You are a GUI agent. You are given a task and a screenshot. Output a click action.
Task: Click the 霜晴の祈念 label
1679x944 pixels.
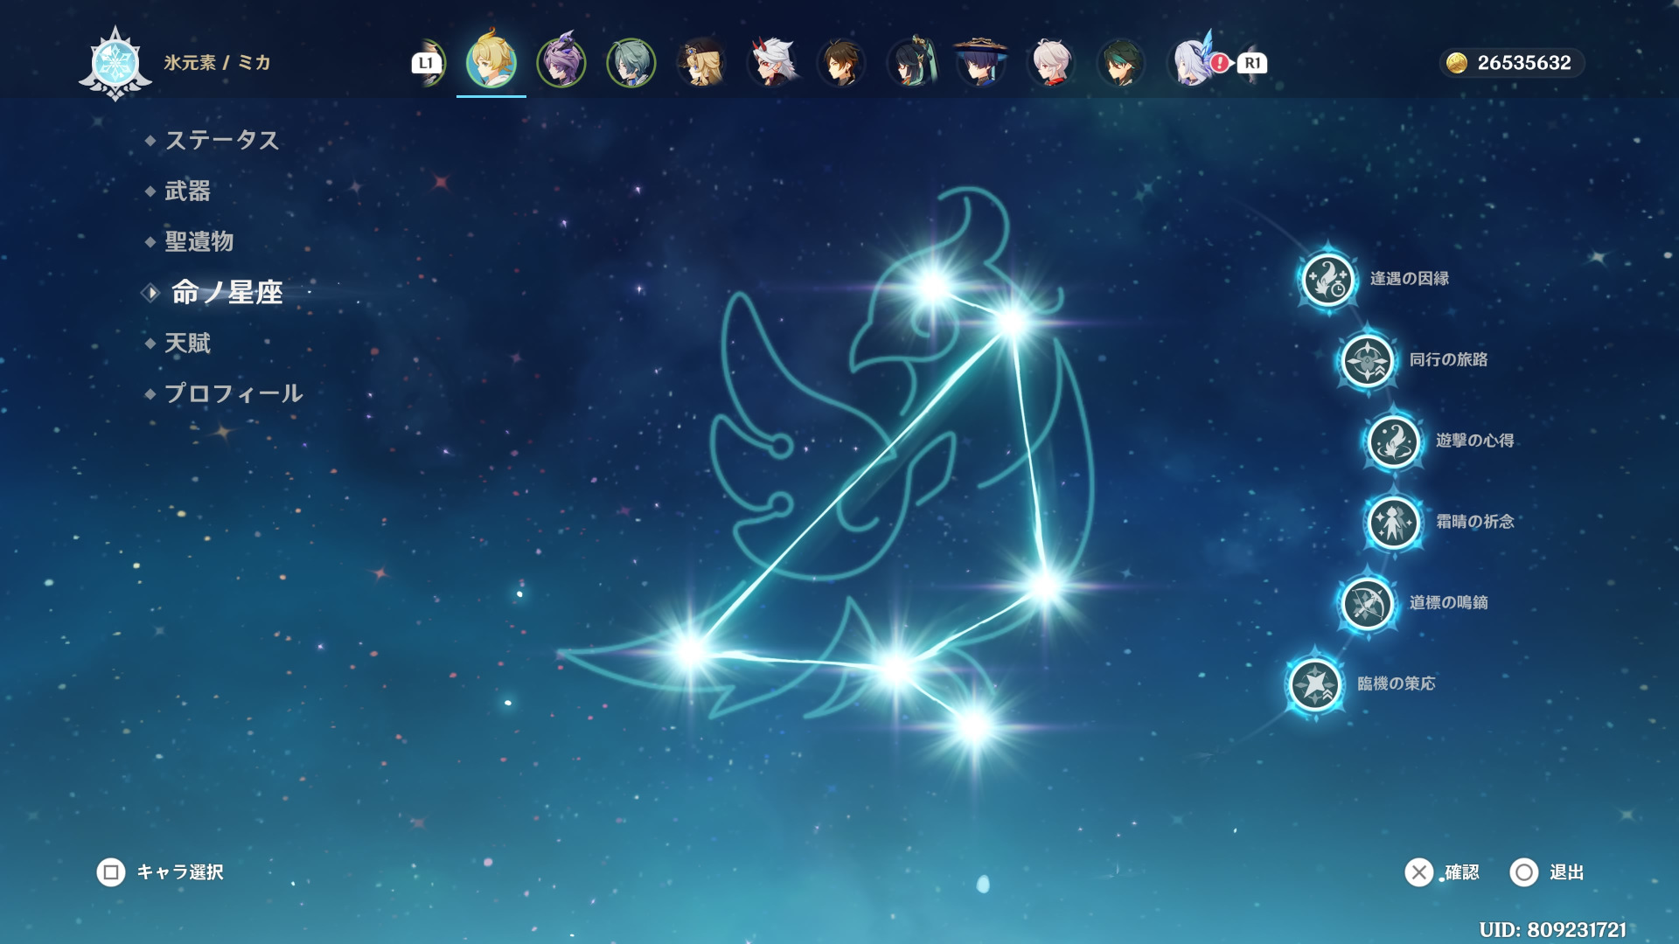pos(1474,522)
